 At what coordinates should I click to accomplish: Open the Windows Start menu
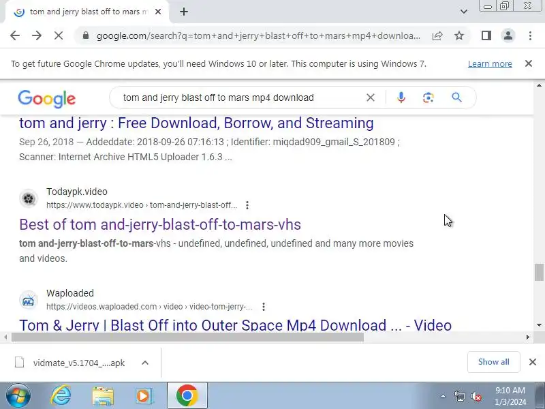pos(18,395)
